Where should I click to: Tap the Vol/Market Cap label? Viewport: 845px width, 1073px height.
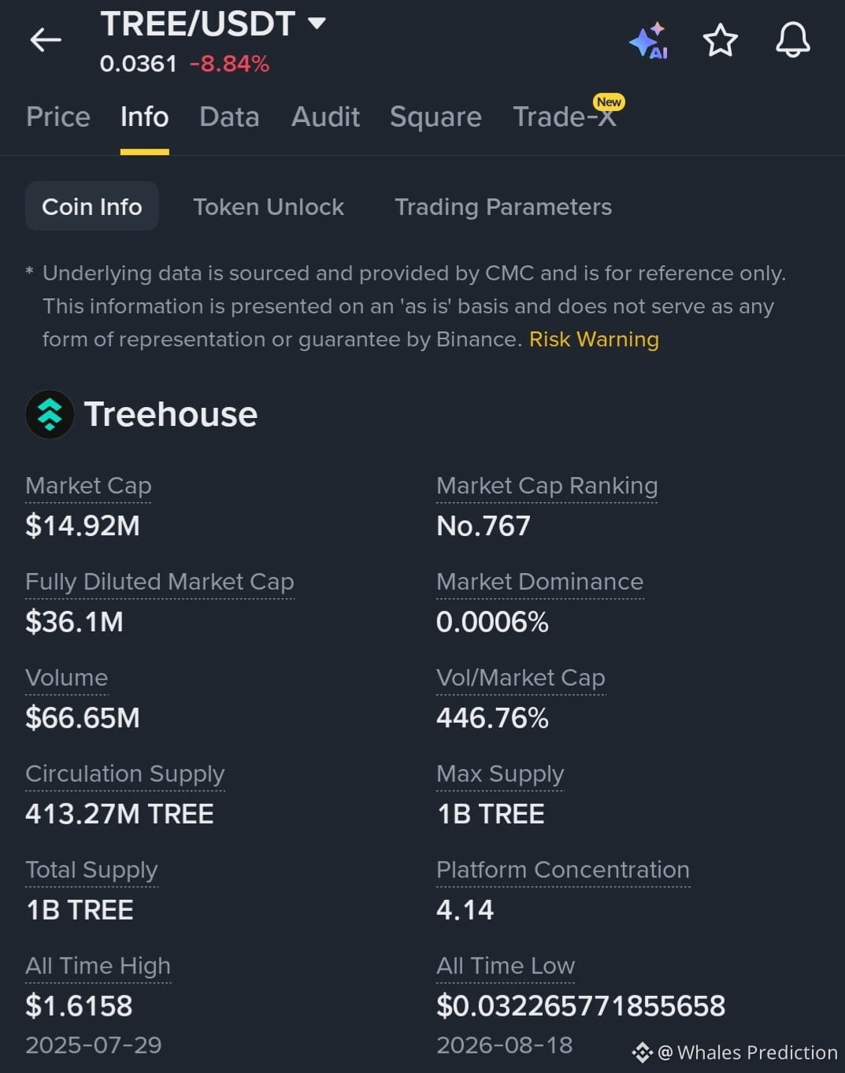pos(521,678)
